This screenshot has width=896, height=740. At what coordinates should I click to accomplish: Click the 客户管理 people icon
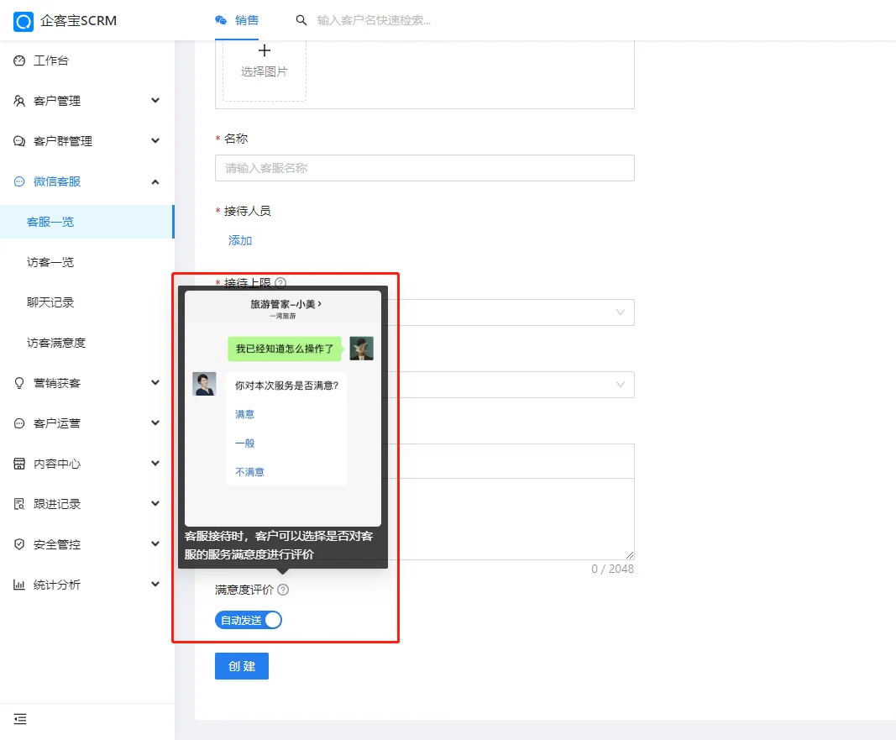click(x=19, y=101)
